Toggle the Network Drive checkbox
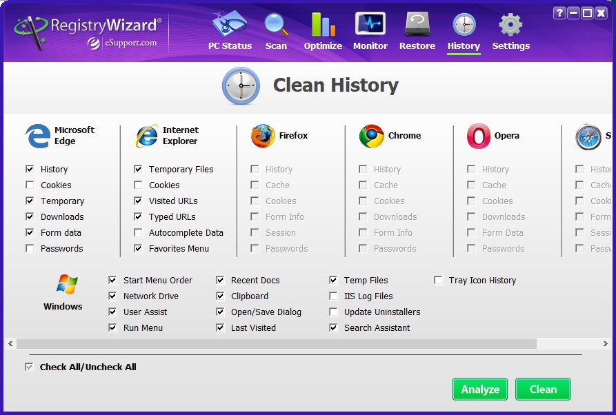This screenshot has width=616, height=415. point(112,296)
